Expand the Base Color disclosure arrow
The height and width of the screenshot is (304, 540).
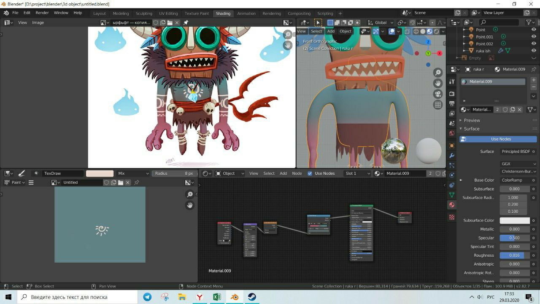pyautogui.click(x=461, y=180)
